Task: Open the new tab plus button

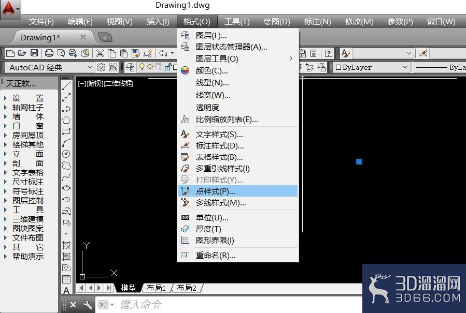Action: (105, 38)
